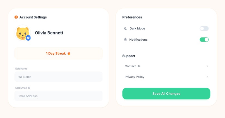Click the cat avatar picture

pyautogui.click(x=23, y=33)
